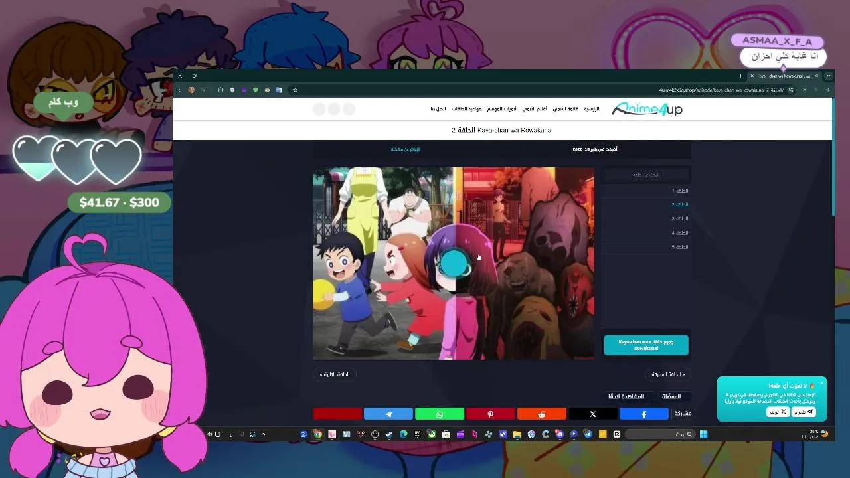Share the episode on Telegram
Viewport: 850px width, 478px height.
click(388, 414)
